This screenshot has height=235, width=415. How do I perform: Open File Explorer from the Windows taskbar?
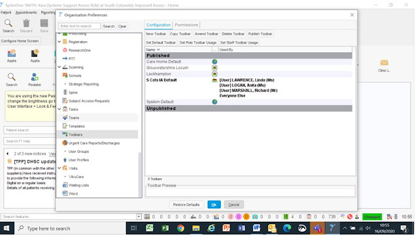(196, 228)
